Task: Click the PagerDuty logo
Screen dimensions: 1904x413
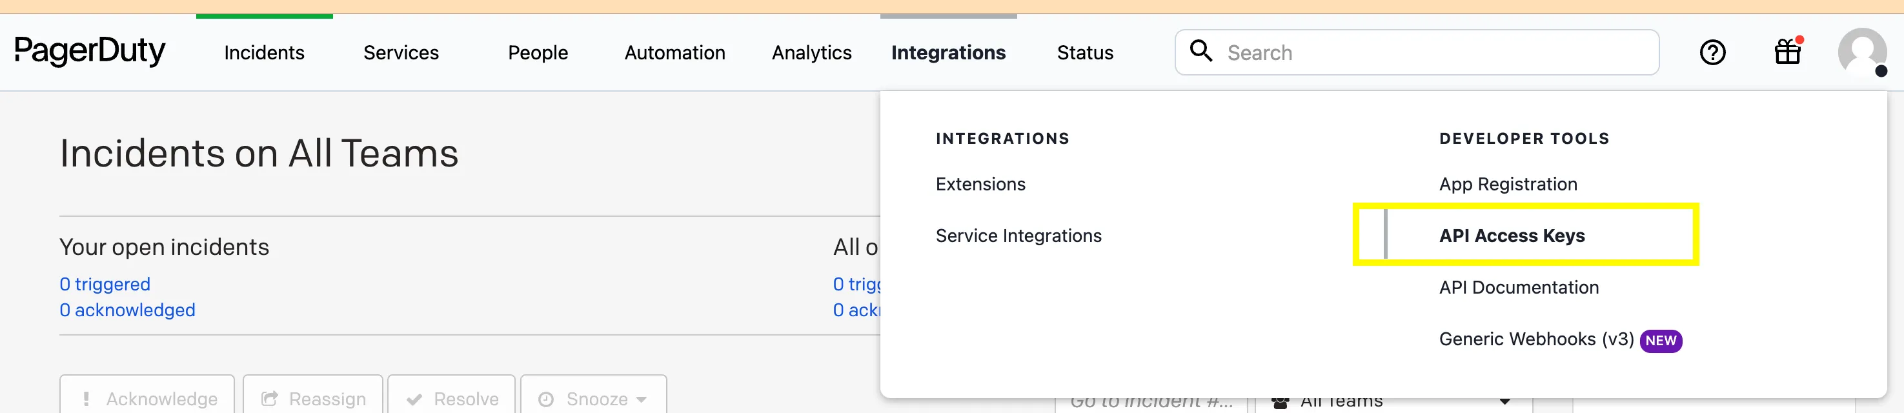Action: pyautogui.click(x=90, y=52)
